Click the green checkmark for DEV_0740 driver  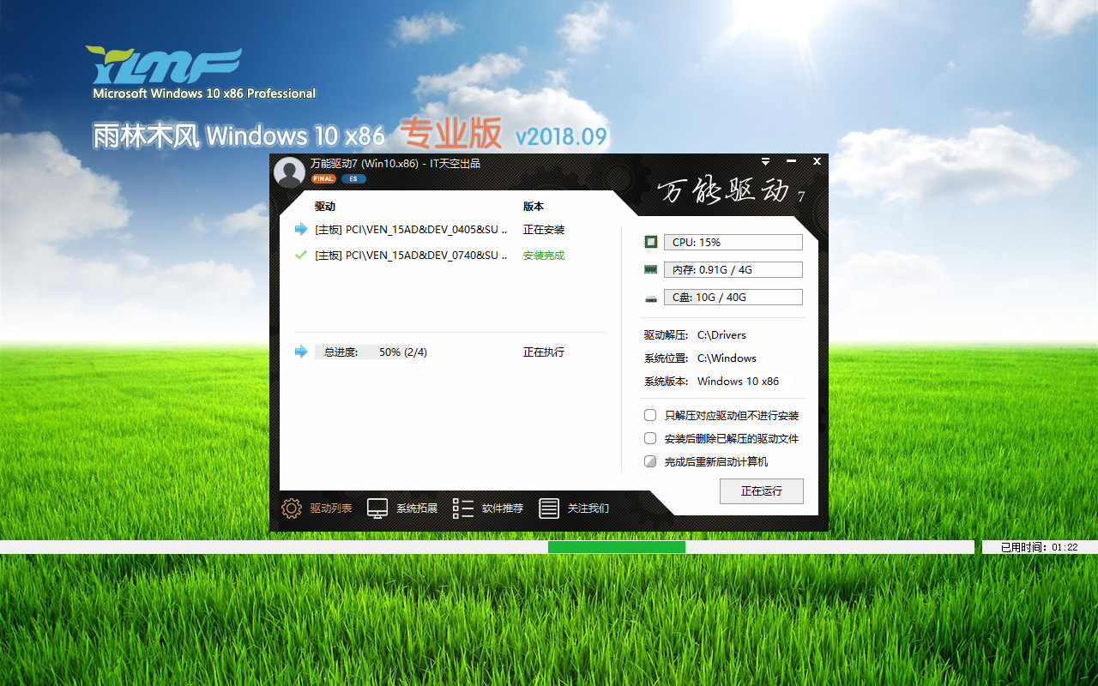[x=300, y=255]
